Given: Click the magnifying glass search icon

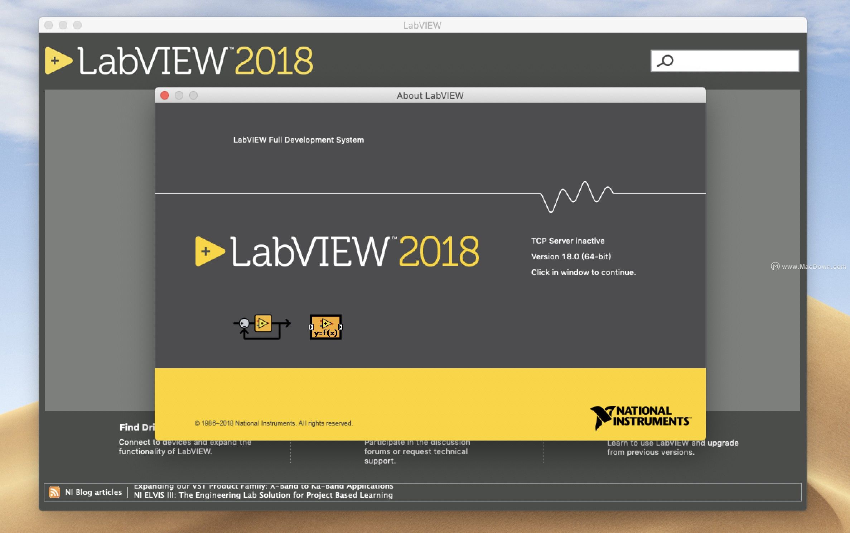Looking at the screenshot, I should point(665,61).
